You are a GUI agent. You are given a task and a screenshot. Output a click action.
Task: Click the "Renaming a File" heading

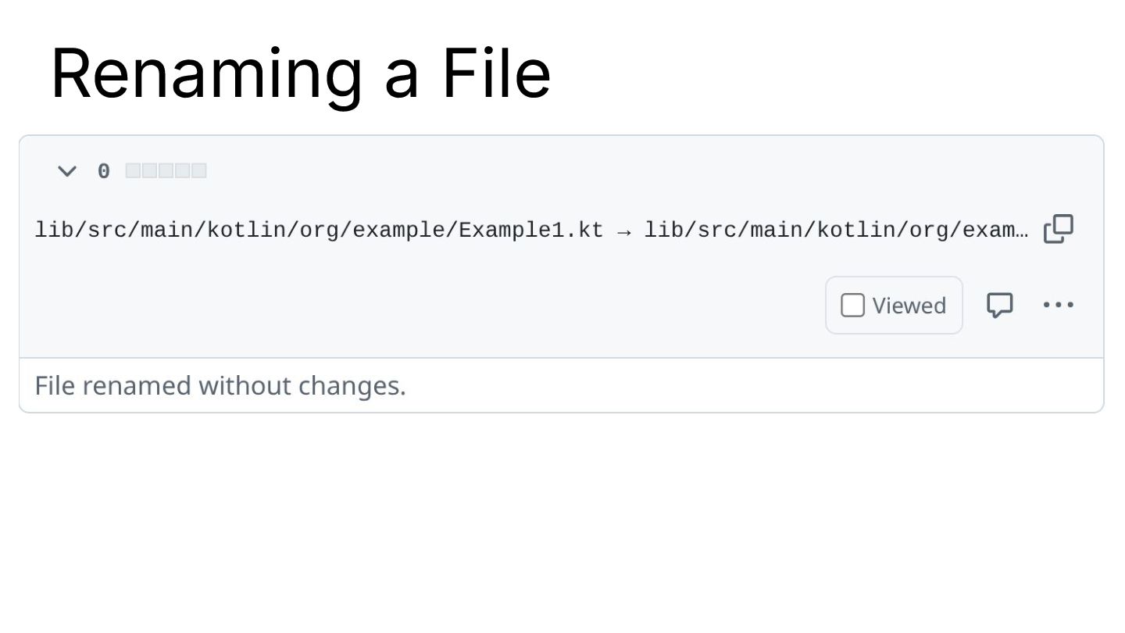[301, 73]
